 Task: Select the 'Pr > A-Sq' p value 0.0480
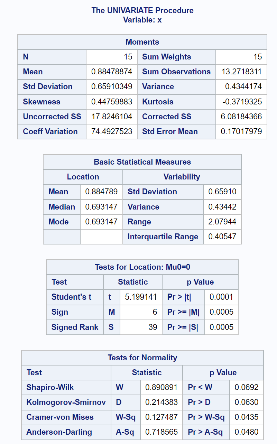(247, 432)
